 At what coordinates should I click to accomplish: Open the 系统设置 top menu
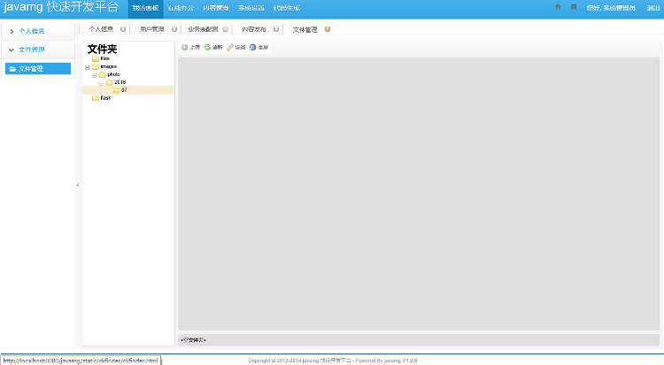[251, 8]
